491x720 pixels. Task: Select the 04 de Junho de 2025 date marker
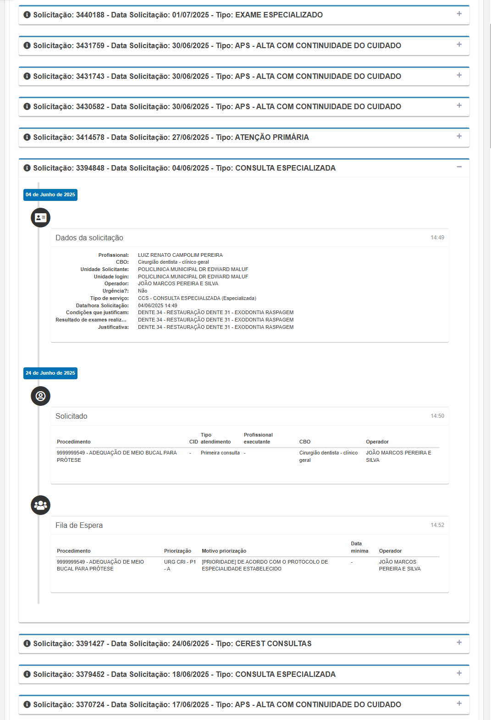click(50, 195)
